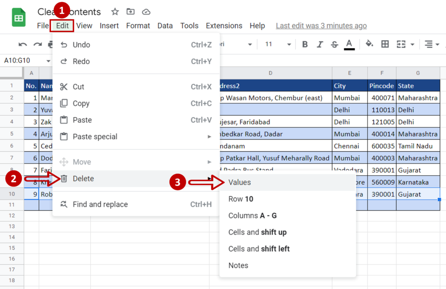
Task: Click the Google Sheets home icon
Action: click(18, 17)
